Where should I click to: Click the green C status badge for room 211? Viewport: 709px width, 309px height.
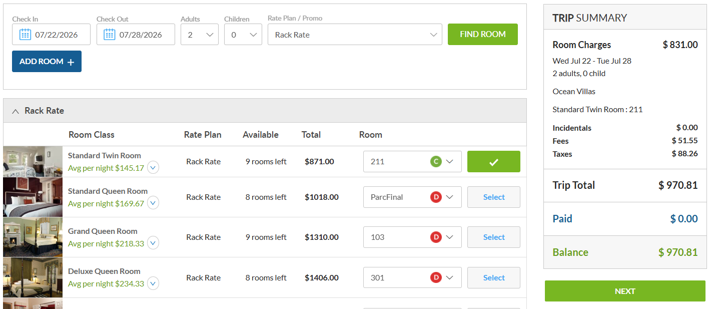tap(436, 161)
